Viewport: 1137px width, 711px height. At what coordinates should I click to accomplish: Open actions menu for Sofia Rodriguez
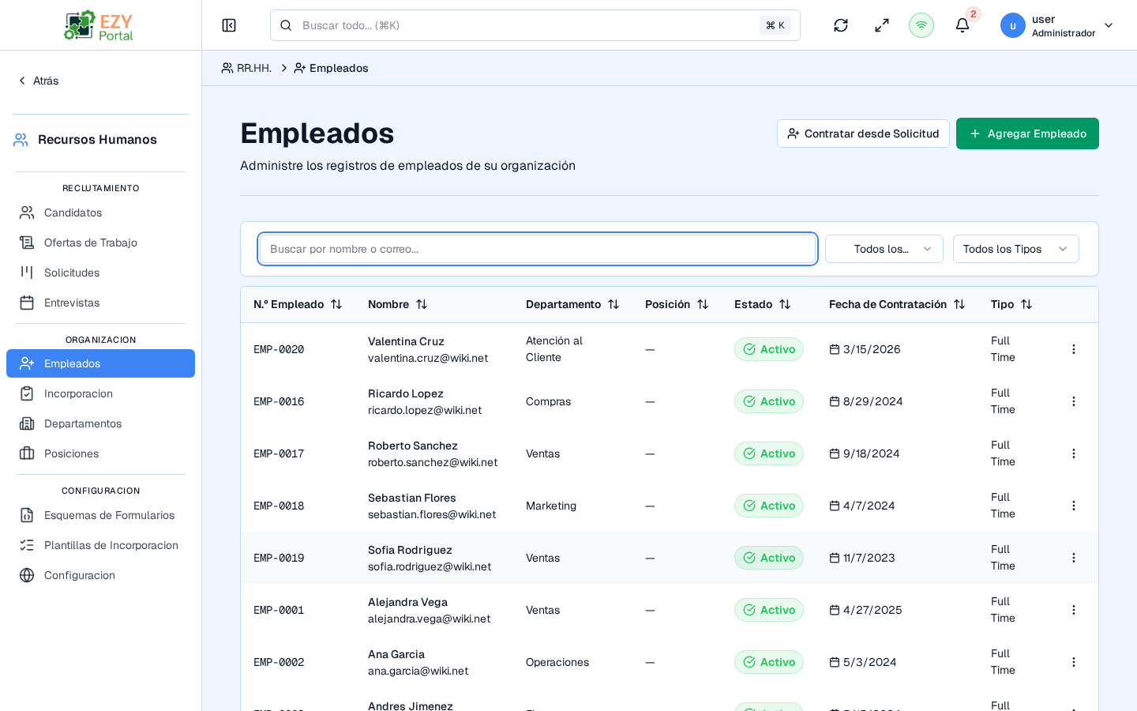click(1074, 558)
